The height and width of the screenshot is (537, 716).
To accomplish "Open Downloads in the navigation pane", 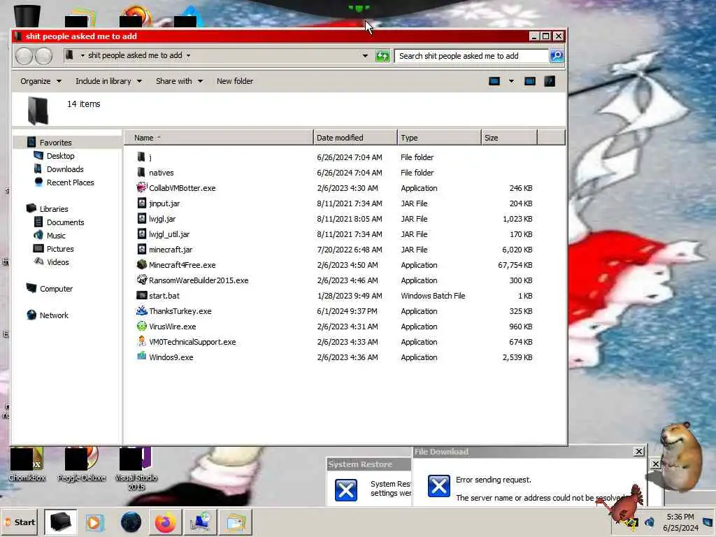I will coord(65,169).
